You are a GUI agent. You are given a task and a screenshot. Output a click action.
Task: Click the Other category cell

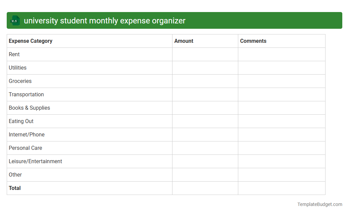[15, 175]
